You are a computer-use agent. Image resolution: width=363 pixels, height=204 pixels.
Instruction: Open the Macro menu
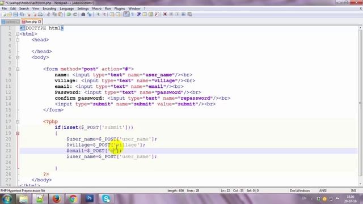97,8
